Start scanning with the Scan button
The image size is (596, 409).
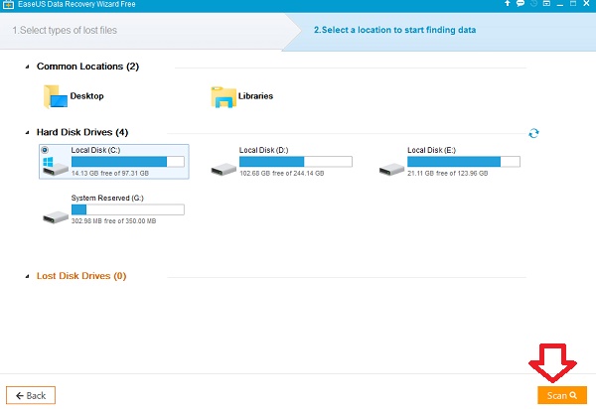pyautogui.click(x=562, y=395)
